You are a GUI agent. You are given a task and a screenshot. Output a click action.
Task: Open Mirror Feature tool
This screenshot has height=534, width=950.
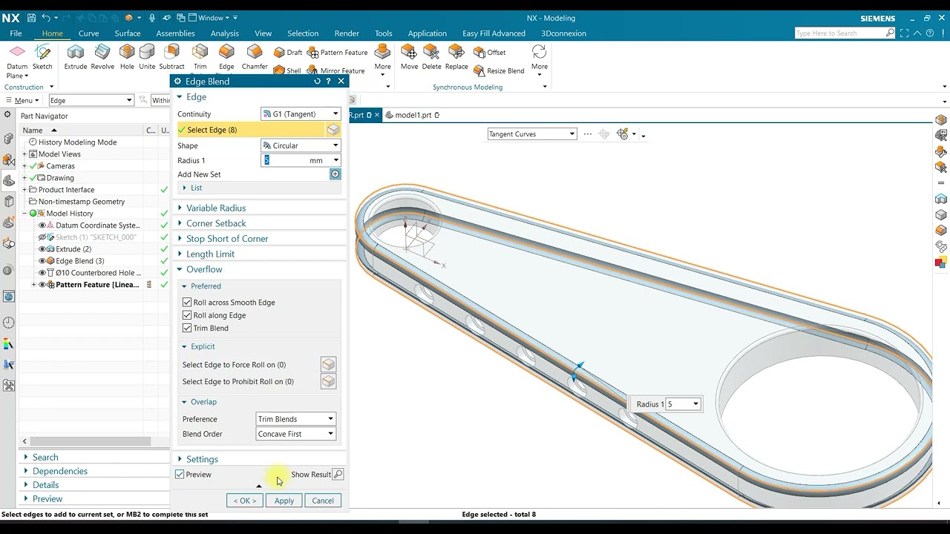[x=336, y=70]
